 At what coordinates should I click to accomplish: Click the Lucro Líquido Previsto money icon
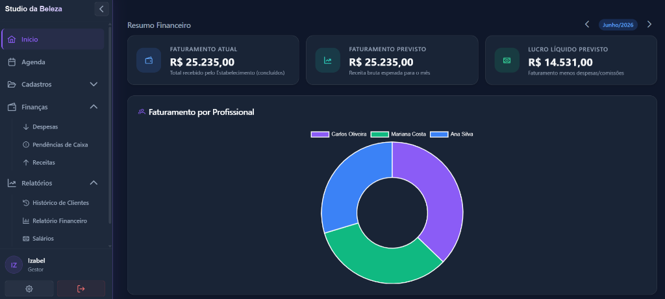coord(507,60)
